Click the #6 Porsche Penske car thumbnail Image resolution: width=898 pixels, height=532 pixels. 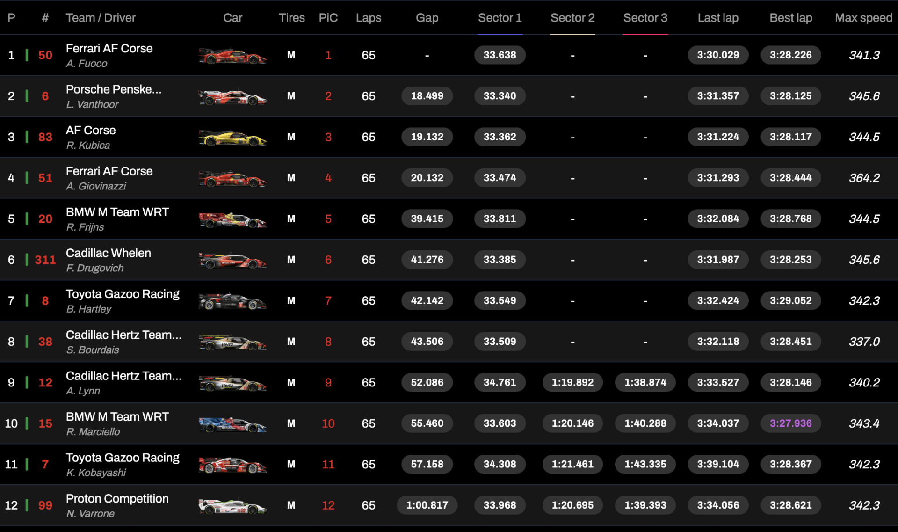point(232,97)
